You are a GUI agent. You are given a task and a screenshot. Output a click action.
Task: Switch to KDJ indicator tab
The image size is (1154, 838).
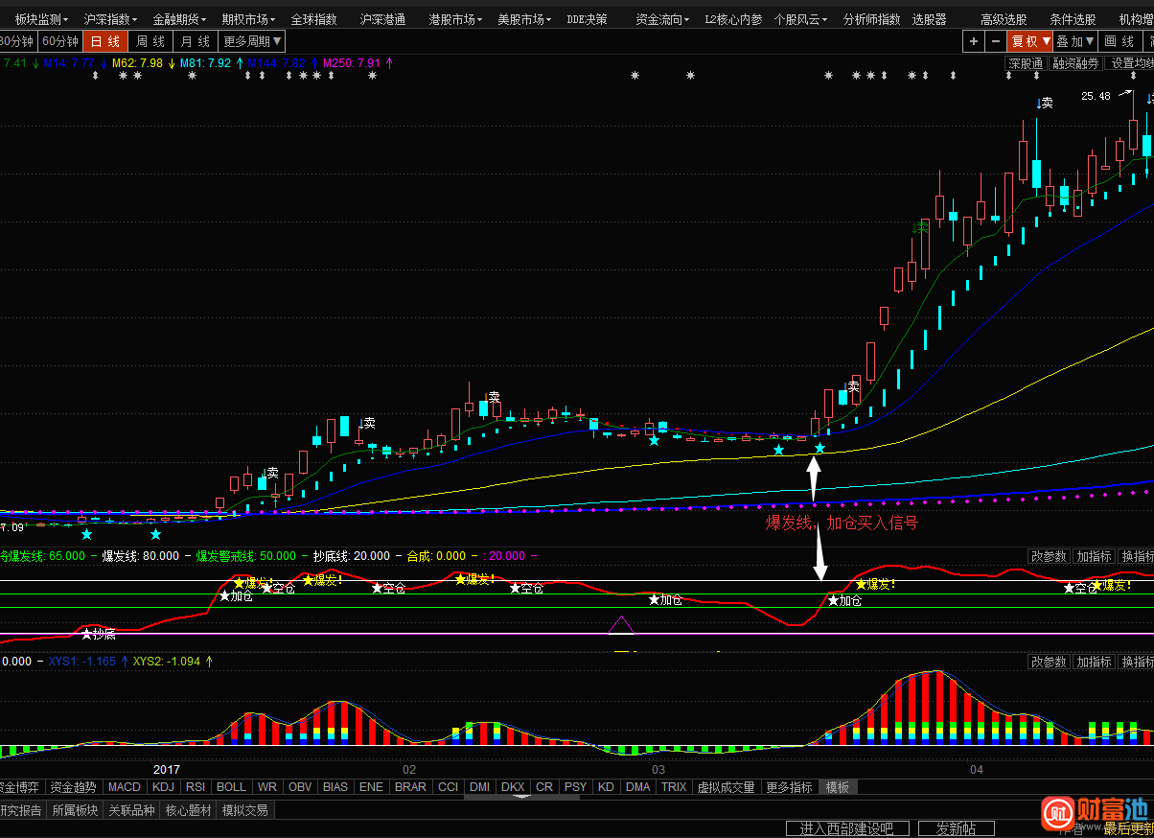[x=164, y=787]
